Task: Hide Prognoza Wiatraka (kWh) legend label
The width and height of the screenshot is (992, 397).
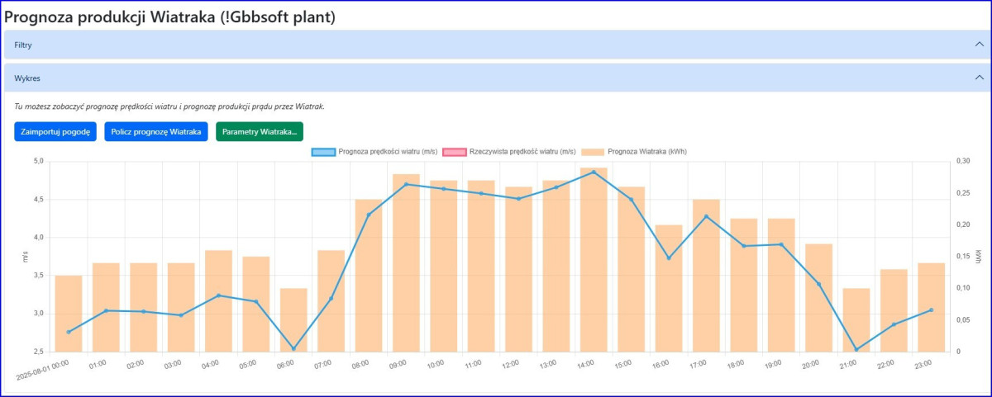Action: (646, 152)
